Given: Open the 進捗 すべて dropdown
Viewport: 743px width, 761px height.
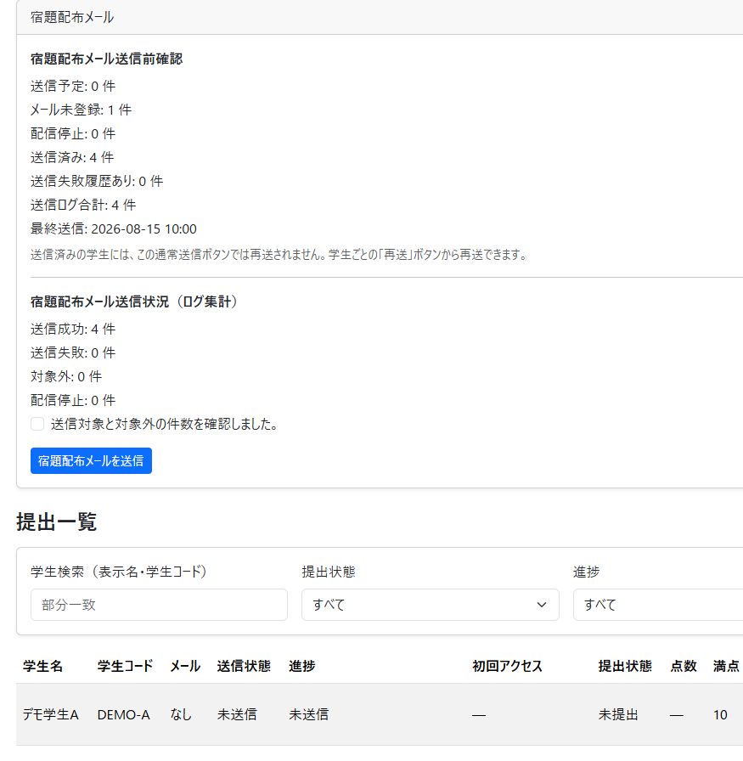Looking at the screenshot, I should (658, 605).
